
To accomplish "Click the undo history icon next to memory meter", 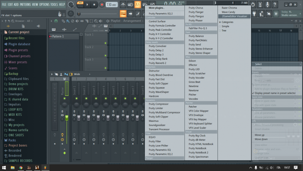I will point(253,5).
